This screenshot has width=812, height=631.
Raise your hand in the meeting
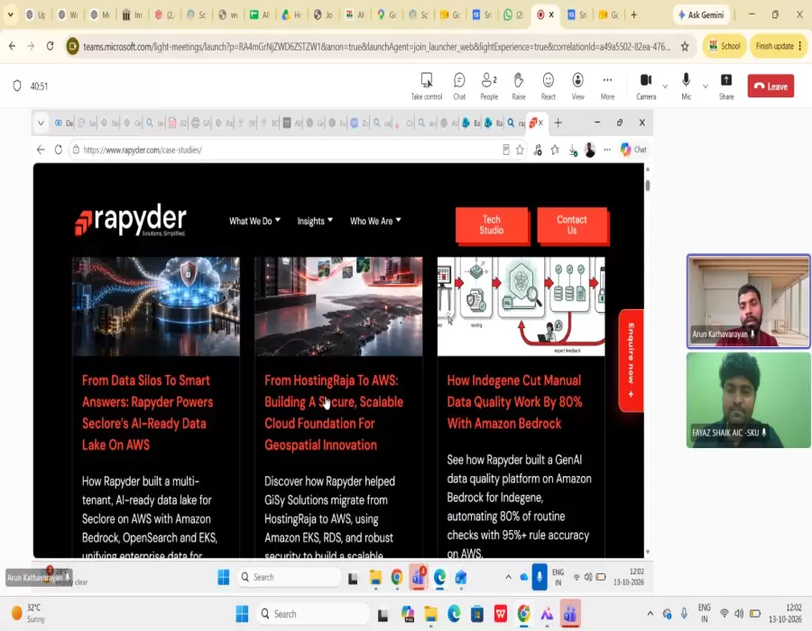click(519, 86)
